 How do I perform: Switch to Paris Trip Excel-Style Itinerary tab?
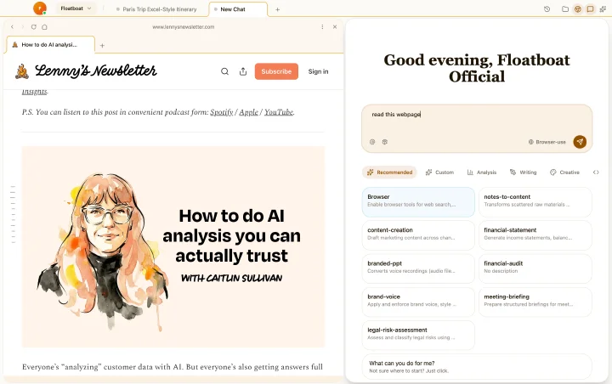(157, 9)
